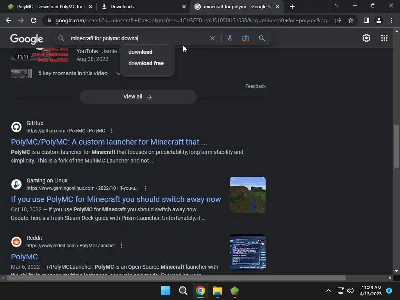This screenshot has height=300, width=400.
Task: Open the Google apps grid
Action: click(384, 38)
